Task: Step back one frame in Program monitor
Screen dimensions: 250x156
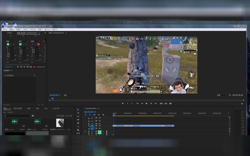Action: (142, 104)
